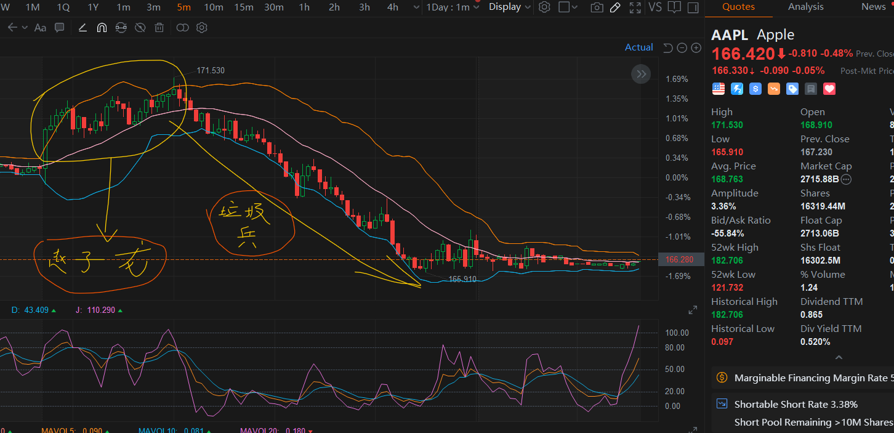Reset chart zoom with the undo arrow
Image resolution: width=894 pixels, height=433 pixels.
click(668, 48)
